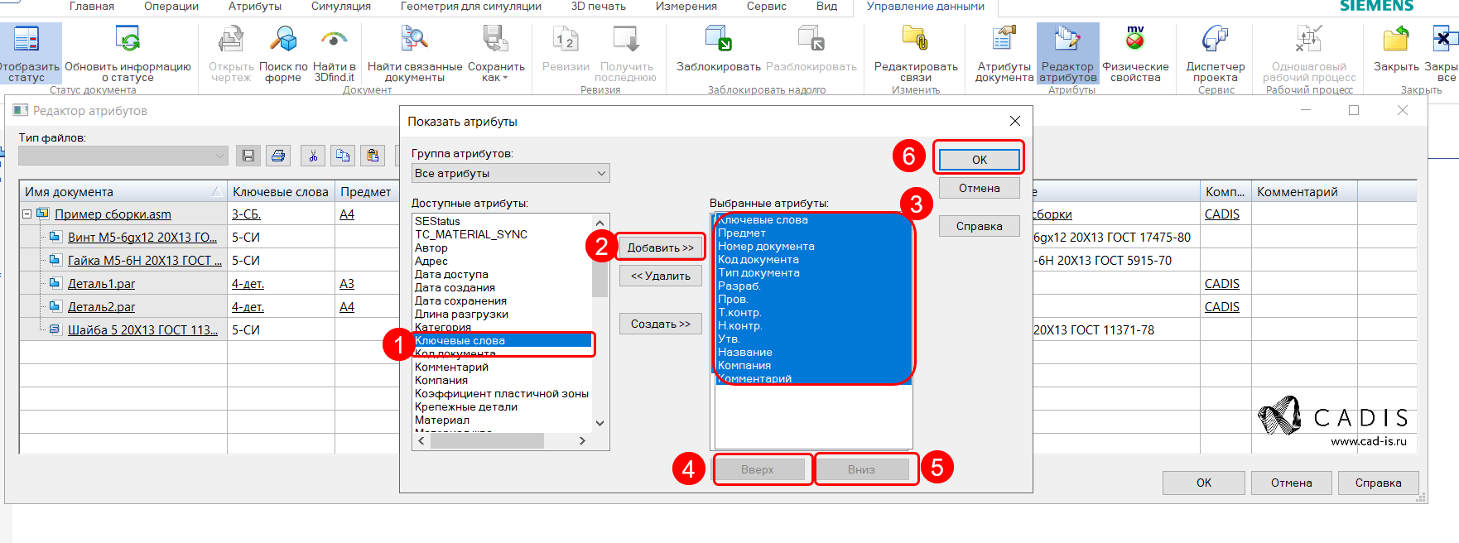Open the Гайка М5-6Н document link

tap(145, 260)
